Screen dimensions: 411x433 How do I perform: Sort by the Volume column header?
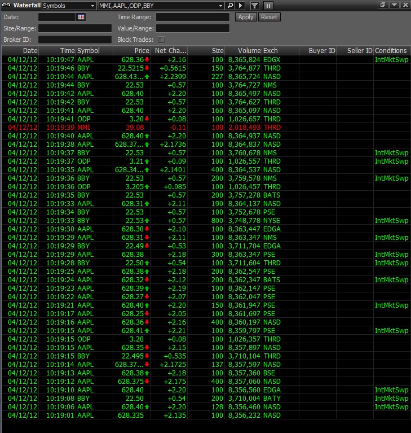pyautogui.click(x=244, y=51)
